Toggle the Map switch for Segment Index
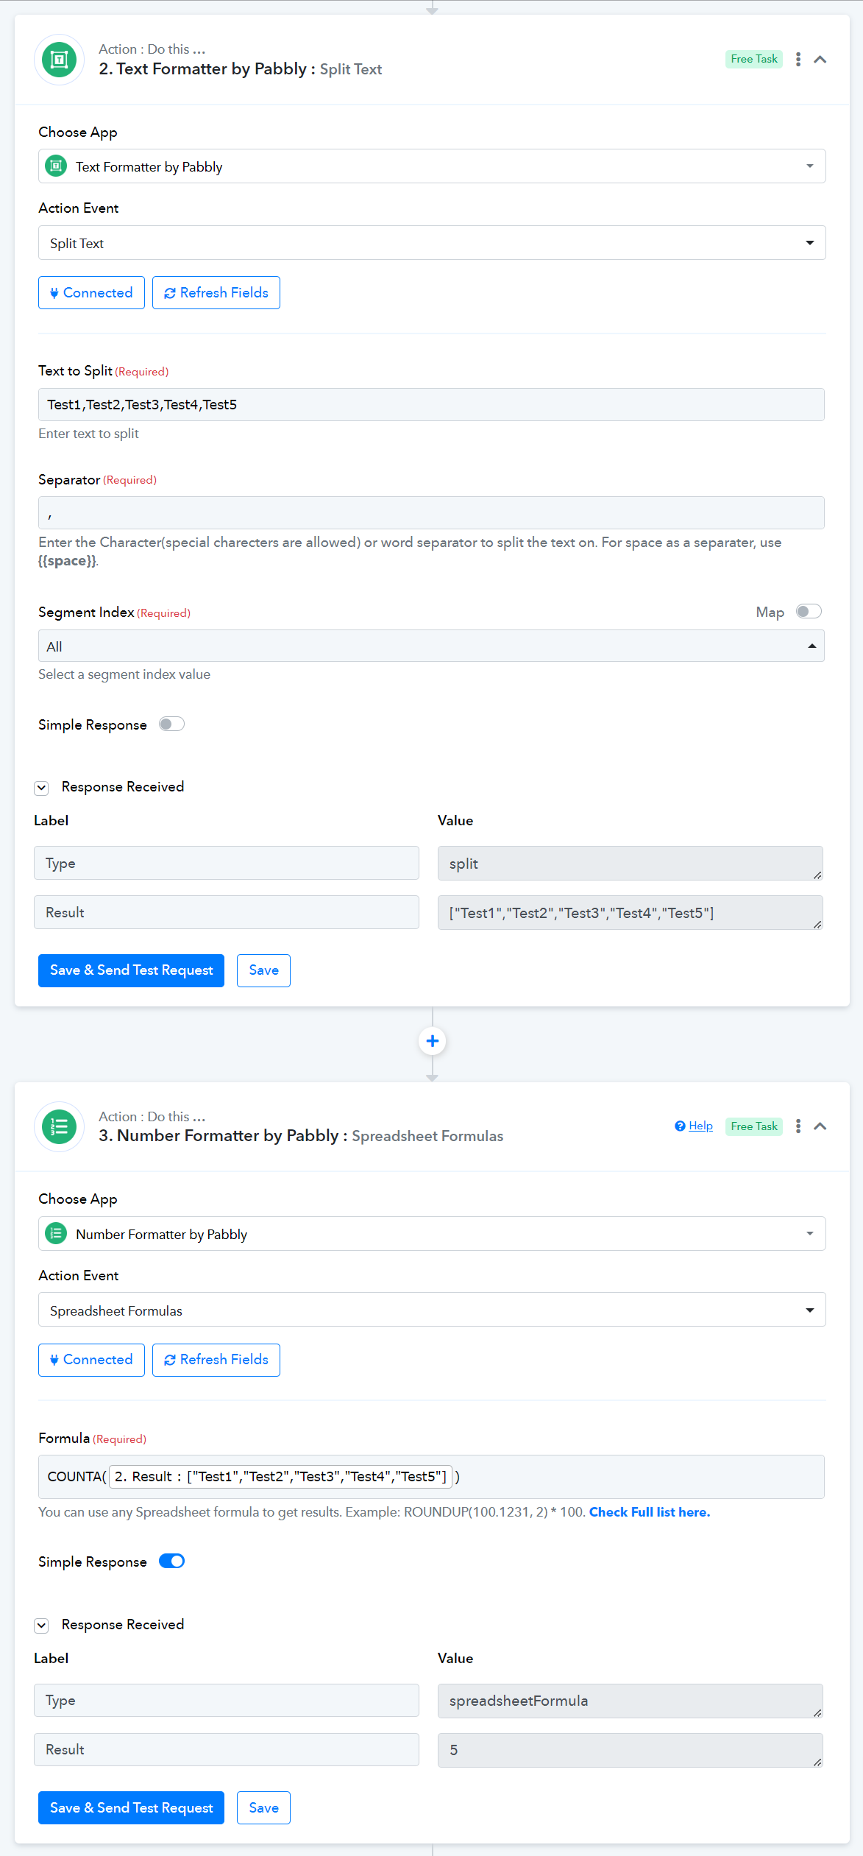Viewport: 863px width, 1856px height. [809, 612]
